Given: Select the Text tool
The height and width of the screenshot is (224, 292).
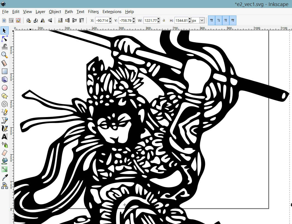Looking at the screenshot, I should (4, 137).
